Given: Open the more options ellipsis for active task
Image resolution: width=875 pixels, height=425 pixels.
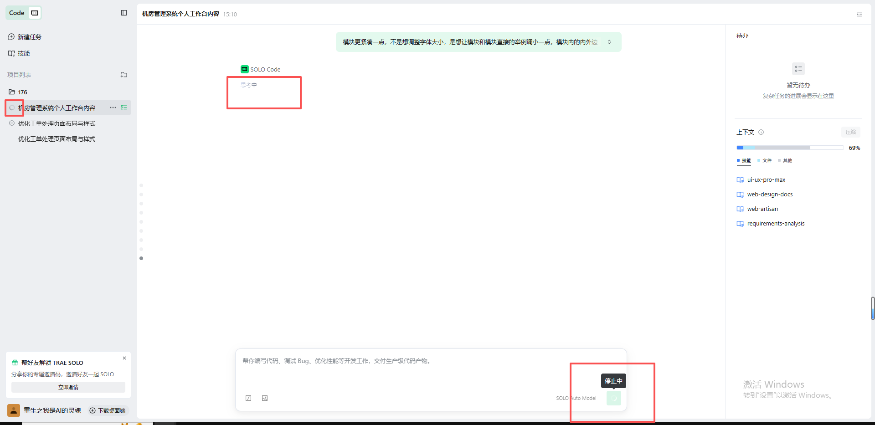Looking at the screenshot, I should point(113,108).
